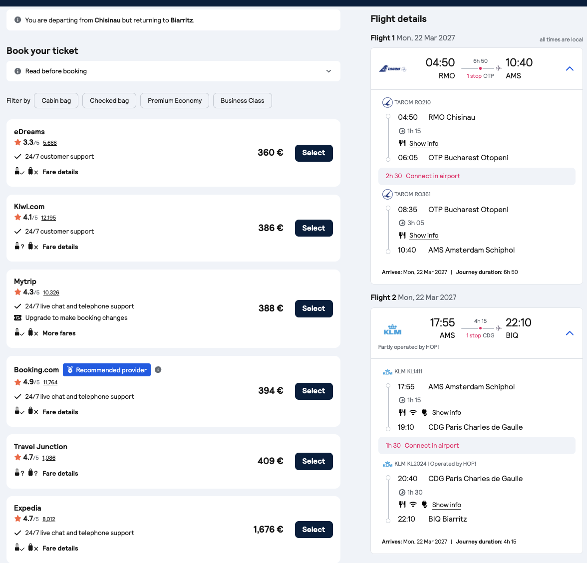The image size is (587, 563).
Task: Open Travel Junction Fare details
Action: click(x=60, y=474)
